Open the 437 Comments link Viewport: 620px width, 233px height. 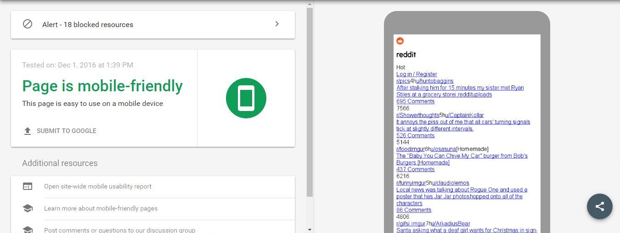tap(415, 169)
